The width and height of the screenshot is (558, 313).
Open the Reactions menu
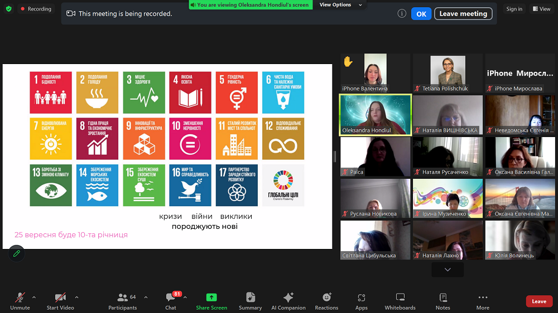tap(326, 301)
